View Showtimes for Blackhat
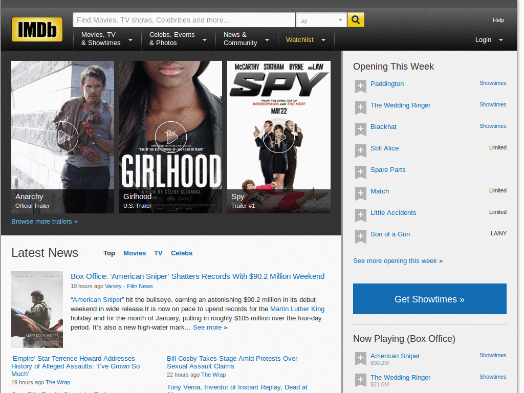524x393 pixels. click(x=493, y=126)
